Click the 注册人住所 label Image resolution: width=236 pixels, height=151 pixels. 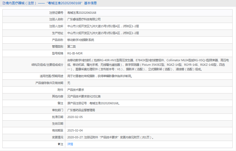coord(56,26)
